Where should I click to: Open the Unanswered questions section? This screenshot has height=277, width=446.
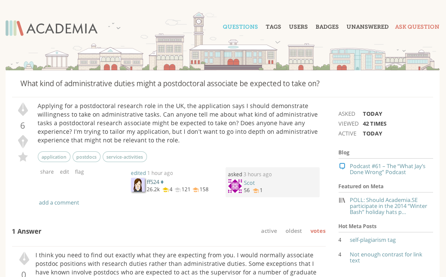point(367,27)
